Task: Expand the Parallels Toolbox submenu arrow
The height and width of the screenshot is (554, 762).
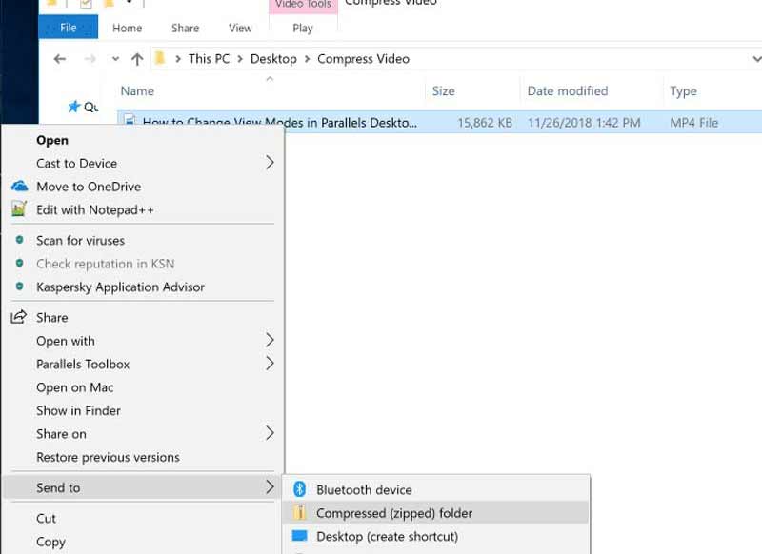Action: pyautogui.click(x=270, y=364)
